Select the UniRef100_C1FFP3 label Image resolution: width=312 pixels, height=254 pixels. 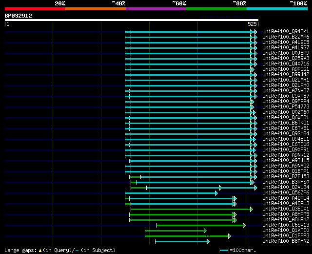click(286, 236)
